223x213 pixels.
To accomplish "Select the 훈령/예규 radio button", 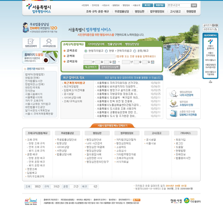I will point(135,51).
